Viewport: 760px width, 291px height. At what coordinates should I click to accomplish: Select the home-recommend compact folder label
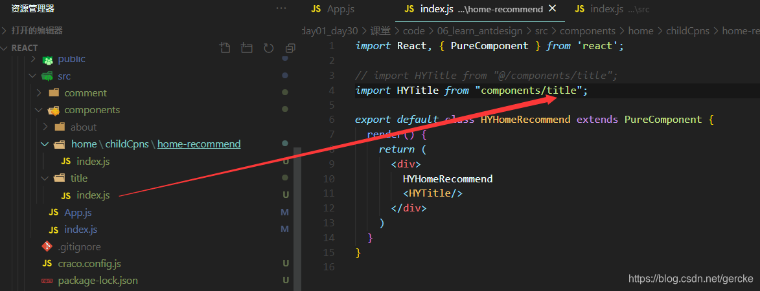[199, 144]
